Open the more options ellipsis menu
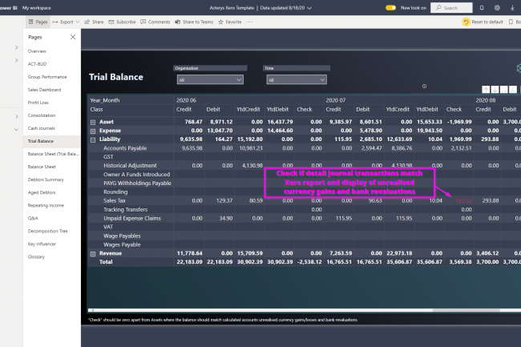The width and height of the screenshot is (521, 347). click(x=250, y=22)
